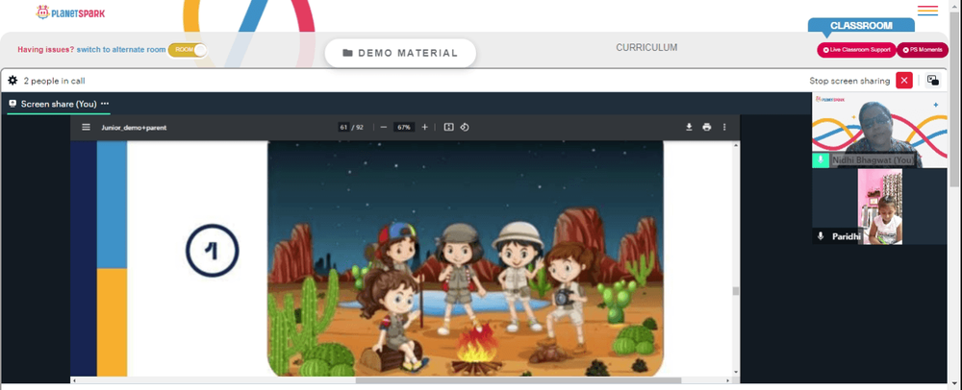Open the PDF sidebar menu (hamburger) icon
This screenshot has width=962, height=390.
[x=86, y=127]
